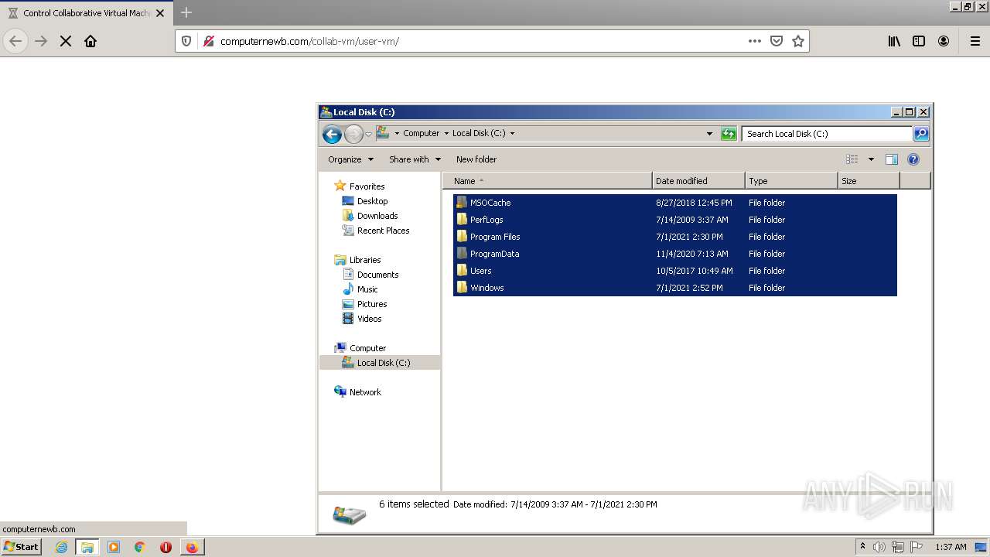Click the tracking protection shield icon
Screen dimensions: 990x557
(186, 41)
